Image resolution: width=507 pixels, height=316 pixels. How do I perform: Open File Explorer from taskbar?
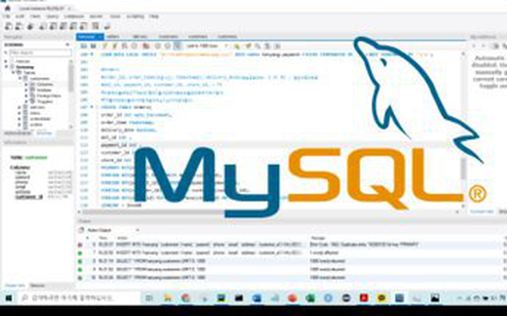coord(168,298)
